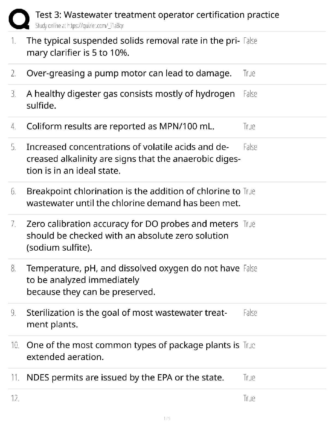Open the quizlet.com study link
Image resolution: width=334 pixels, height=432 pixels.
(80, 26)
